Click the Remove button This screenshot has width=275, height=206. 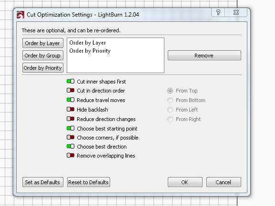204,56
